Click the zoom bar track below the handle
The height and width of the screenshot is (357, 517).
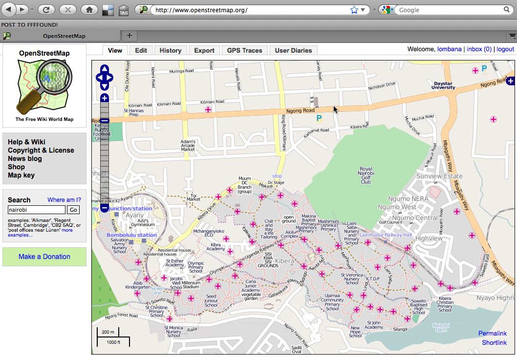pos(105,163)
